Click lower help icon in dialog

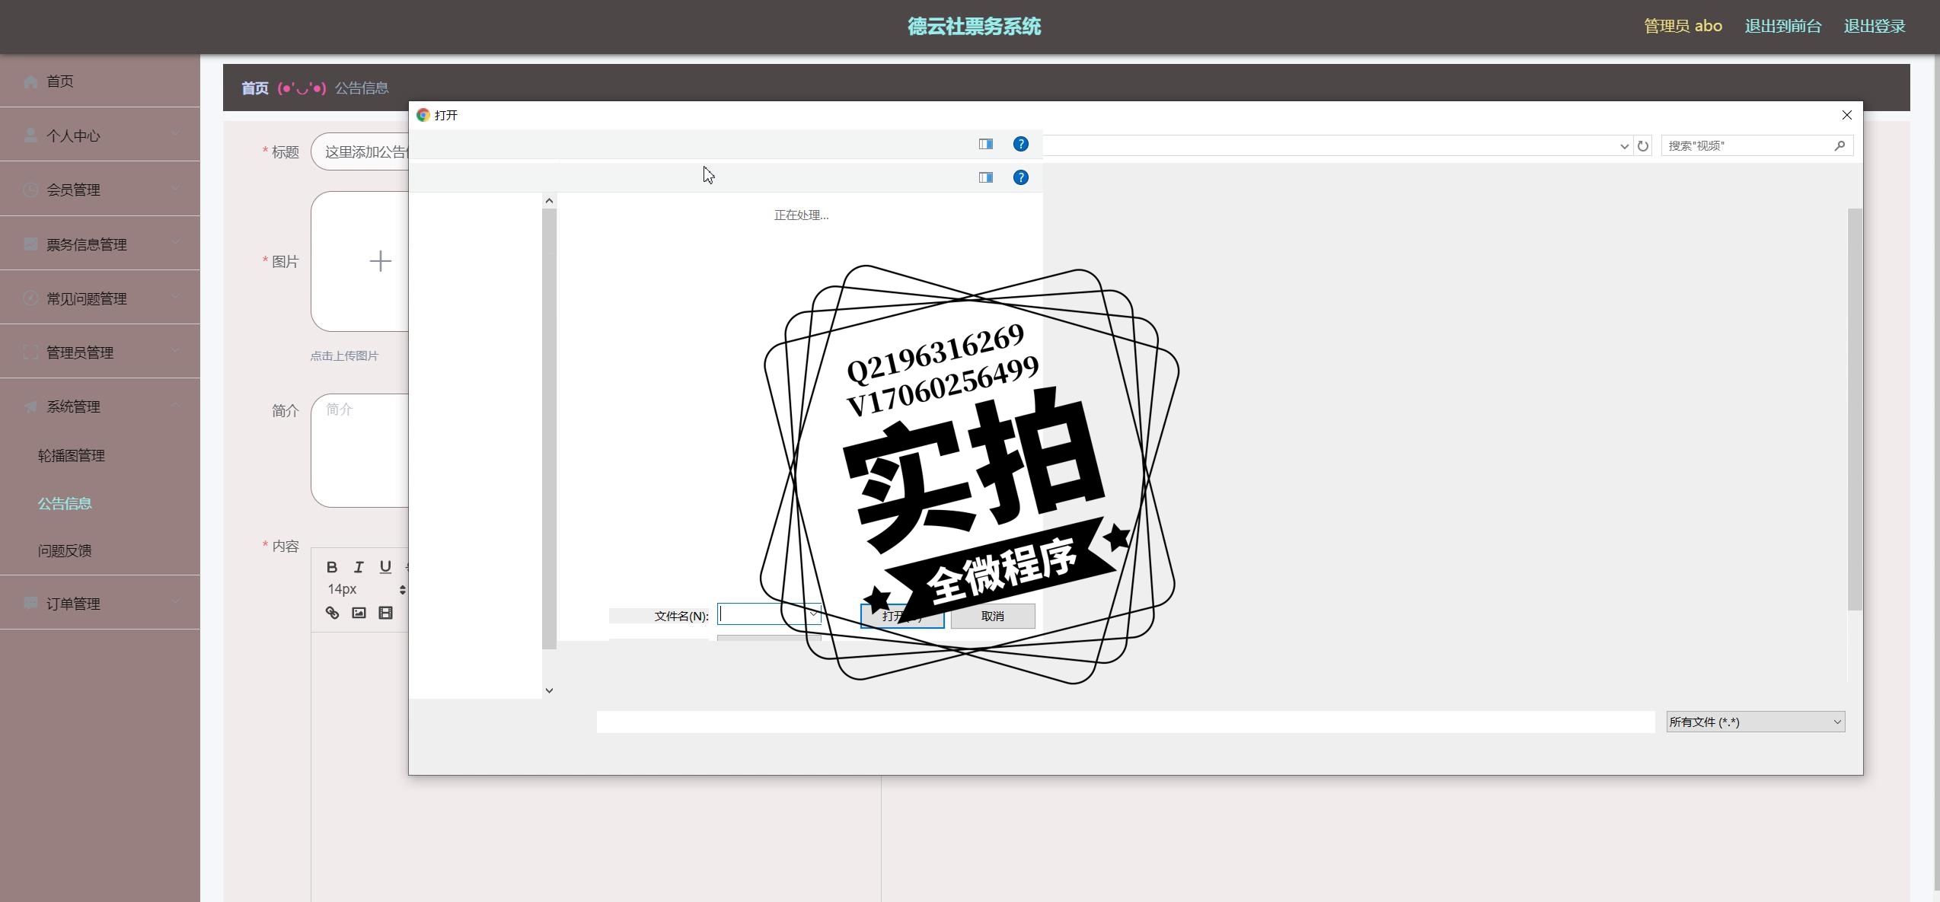tap(1021, 177)
